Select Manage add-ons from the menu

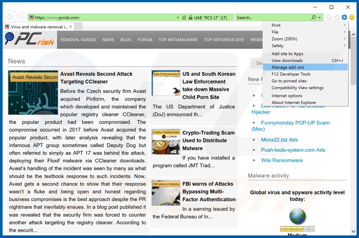click(305, 67)
